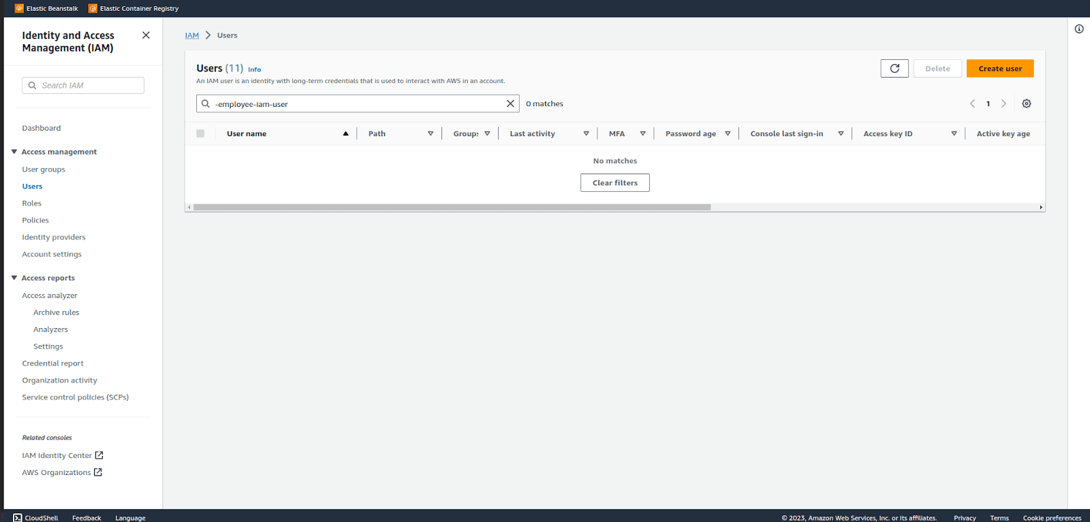This screenshot has height=522, width=1090.
Task: Go to User groups
Action: click(x=44, y=169)
